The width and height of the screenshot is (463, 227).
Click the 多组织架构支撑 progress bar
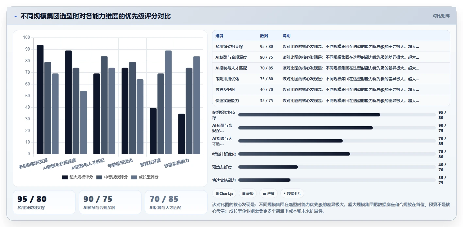337,115
